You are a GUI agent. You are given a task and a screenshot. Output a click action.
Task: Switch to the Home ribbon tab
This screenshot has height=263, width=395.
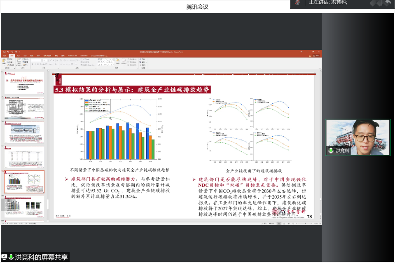(x=12, y=56)
